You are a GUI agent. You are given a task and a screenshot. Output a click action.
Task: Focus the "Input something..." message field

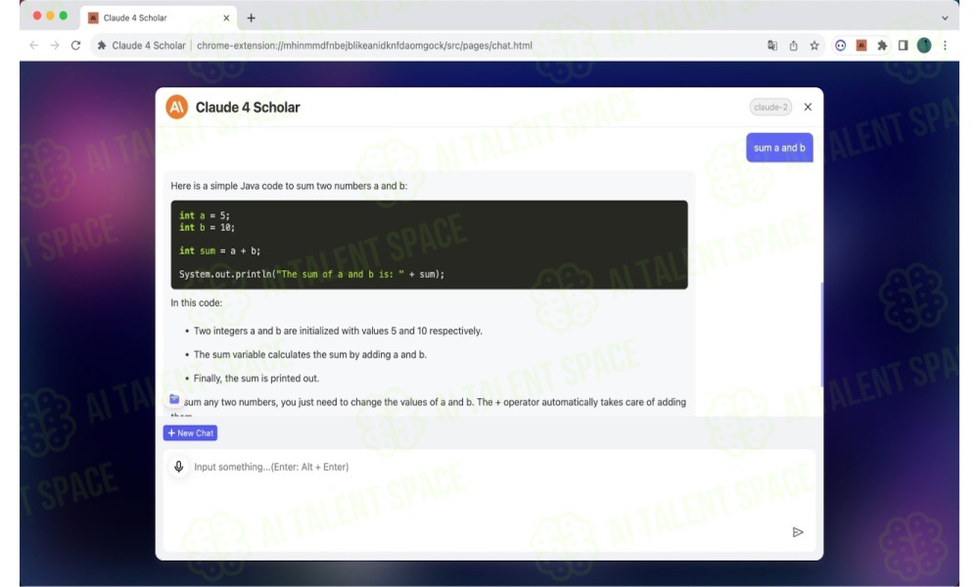coord(489,500)
